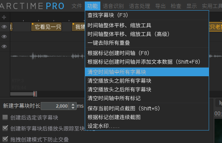This screenshot has width=222, height=143.
Task: Click 清空时间轴中所有字幕块
Action: pyautogui.click(x=147, y=72)
